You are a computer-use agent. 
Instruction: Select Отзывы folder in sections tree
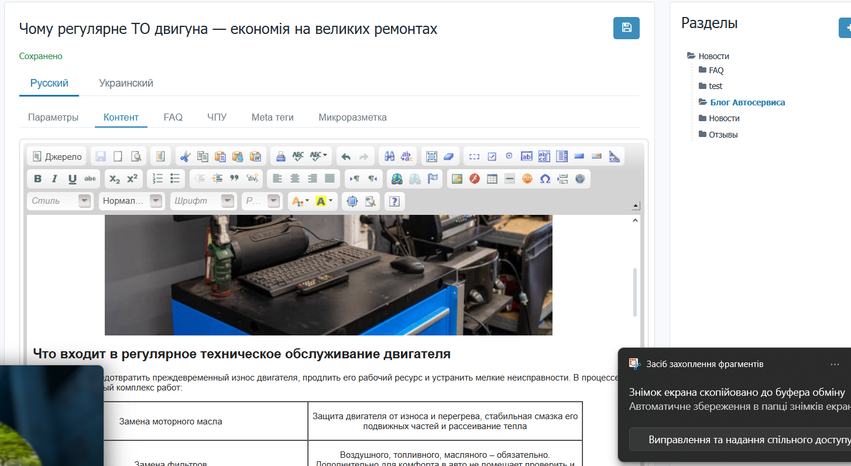click(723, 135)
